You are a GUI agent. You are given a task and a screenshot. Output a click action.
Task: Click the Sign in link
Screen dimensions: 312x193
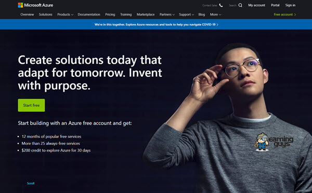(x=290, y=5)
